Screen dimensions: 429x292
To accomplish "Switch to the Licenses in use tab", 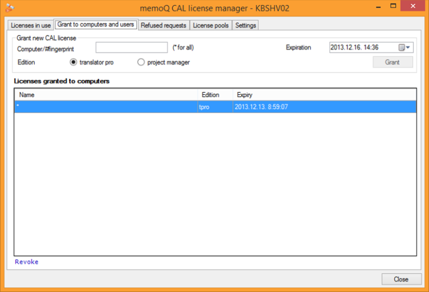I will point(31,25).
